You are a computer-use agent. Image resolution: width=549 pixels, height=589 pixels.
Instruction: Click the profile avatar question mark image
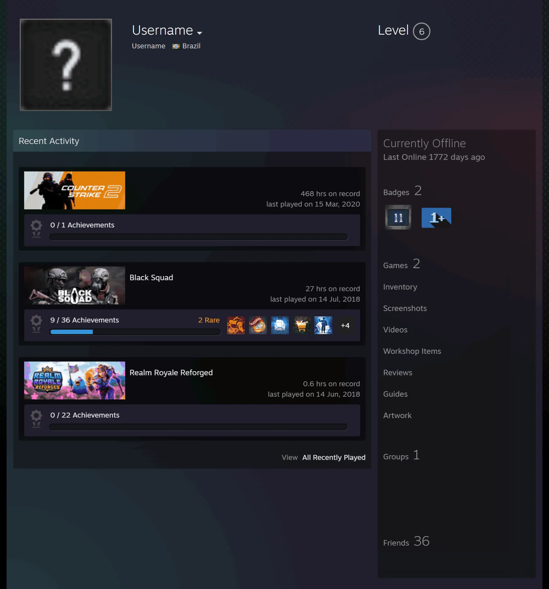(x=66, y=65)
